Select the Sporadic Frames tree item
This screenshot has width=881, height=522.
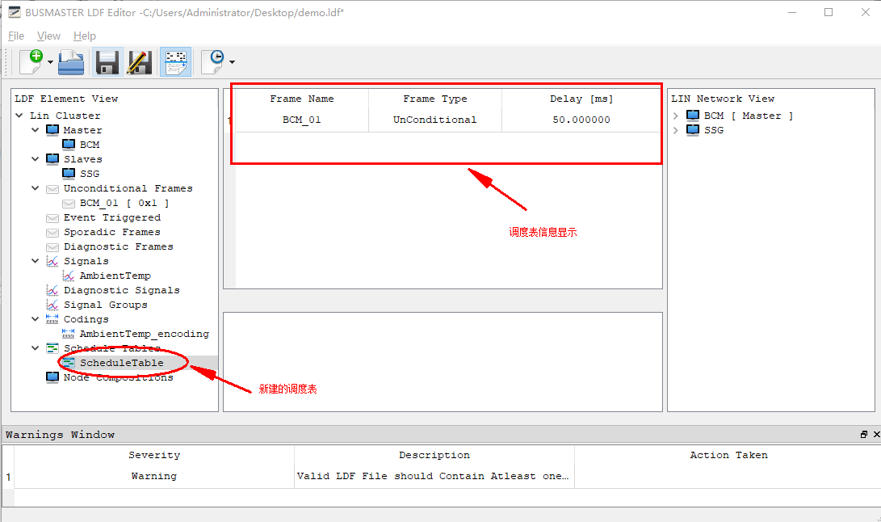(x=111, y=232)
